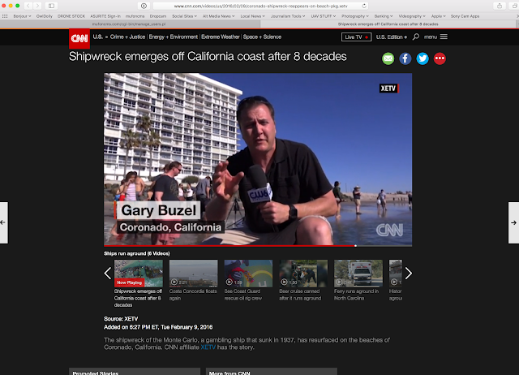Click inside the video player

[x=258, y=159]
